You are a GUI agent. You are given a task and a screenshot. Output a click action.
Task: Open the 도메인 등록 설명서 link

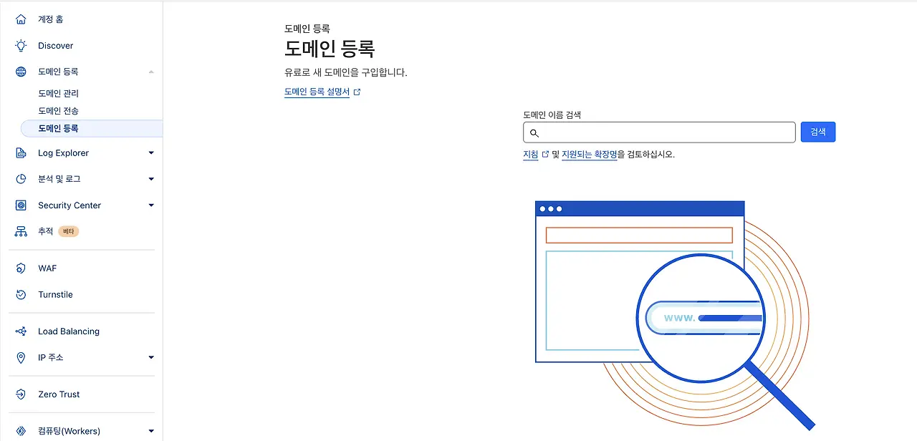(318, 92)
